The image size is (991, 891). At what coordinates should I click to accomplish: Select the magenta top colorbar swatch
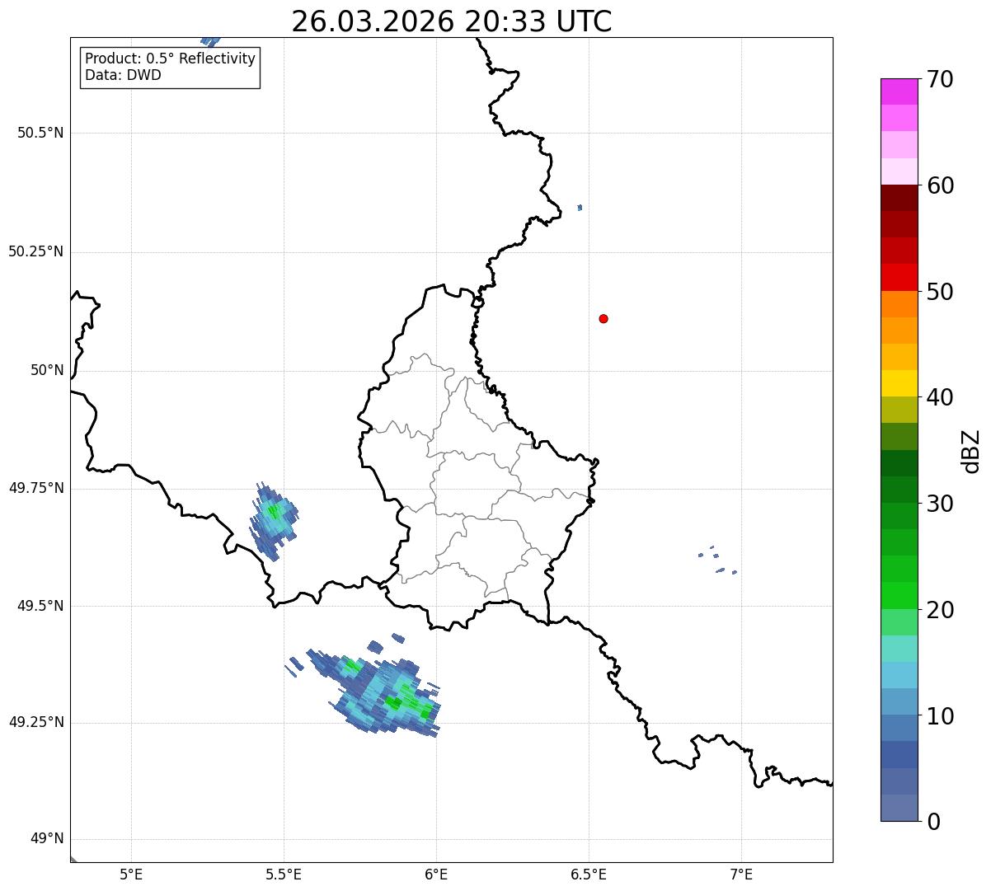pyautogui.click(x=899, y=91)
